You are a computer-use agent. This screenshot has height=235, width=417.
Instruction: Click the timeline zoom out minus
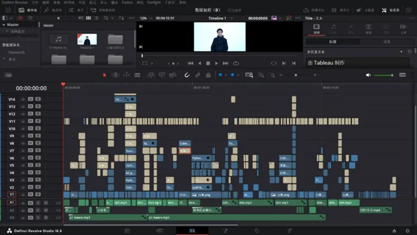point(281,75)
